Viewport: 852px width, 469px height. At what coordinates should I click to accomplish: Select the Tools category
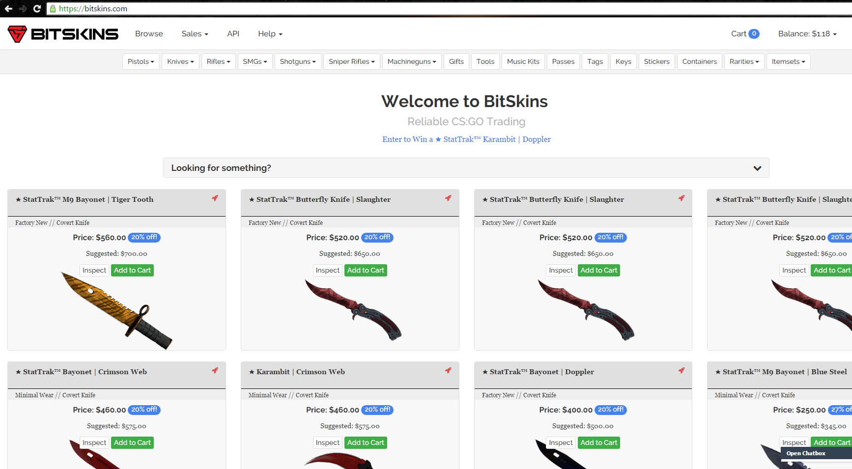point(485,61)
